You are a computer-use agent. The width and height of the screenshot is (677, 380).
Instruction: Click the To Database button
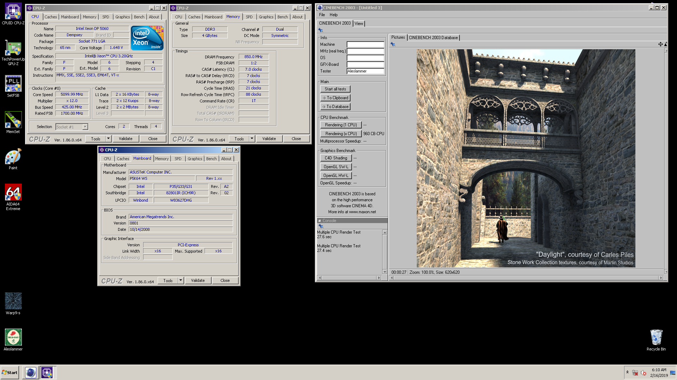coord(335,107)
